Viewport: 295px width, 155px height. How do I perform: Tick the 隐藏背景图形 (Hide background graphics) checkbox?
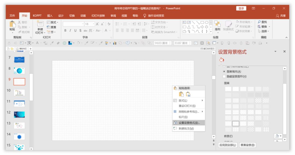point(224,76)
